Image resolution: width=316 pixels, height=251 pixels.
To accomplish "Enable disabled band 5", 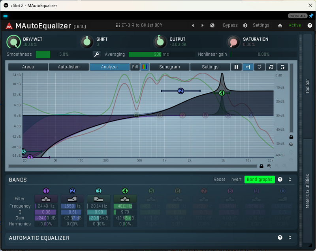I will tap(151, 191).
